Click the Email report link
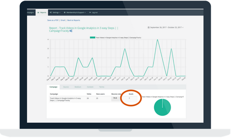231x138 pixels. click(63, 20)
